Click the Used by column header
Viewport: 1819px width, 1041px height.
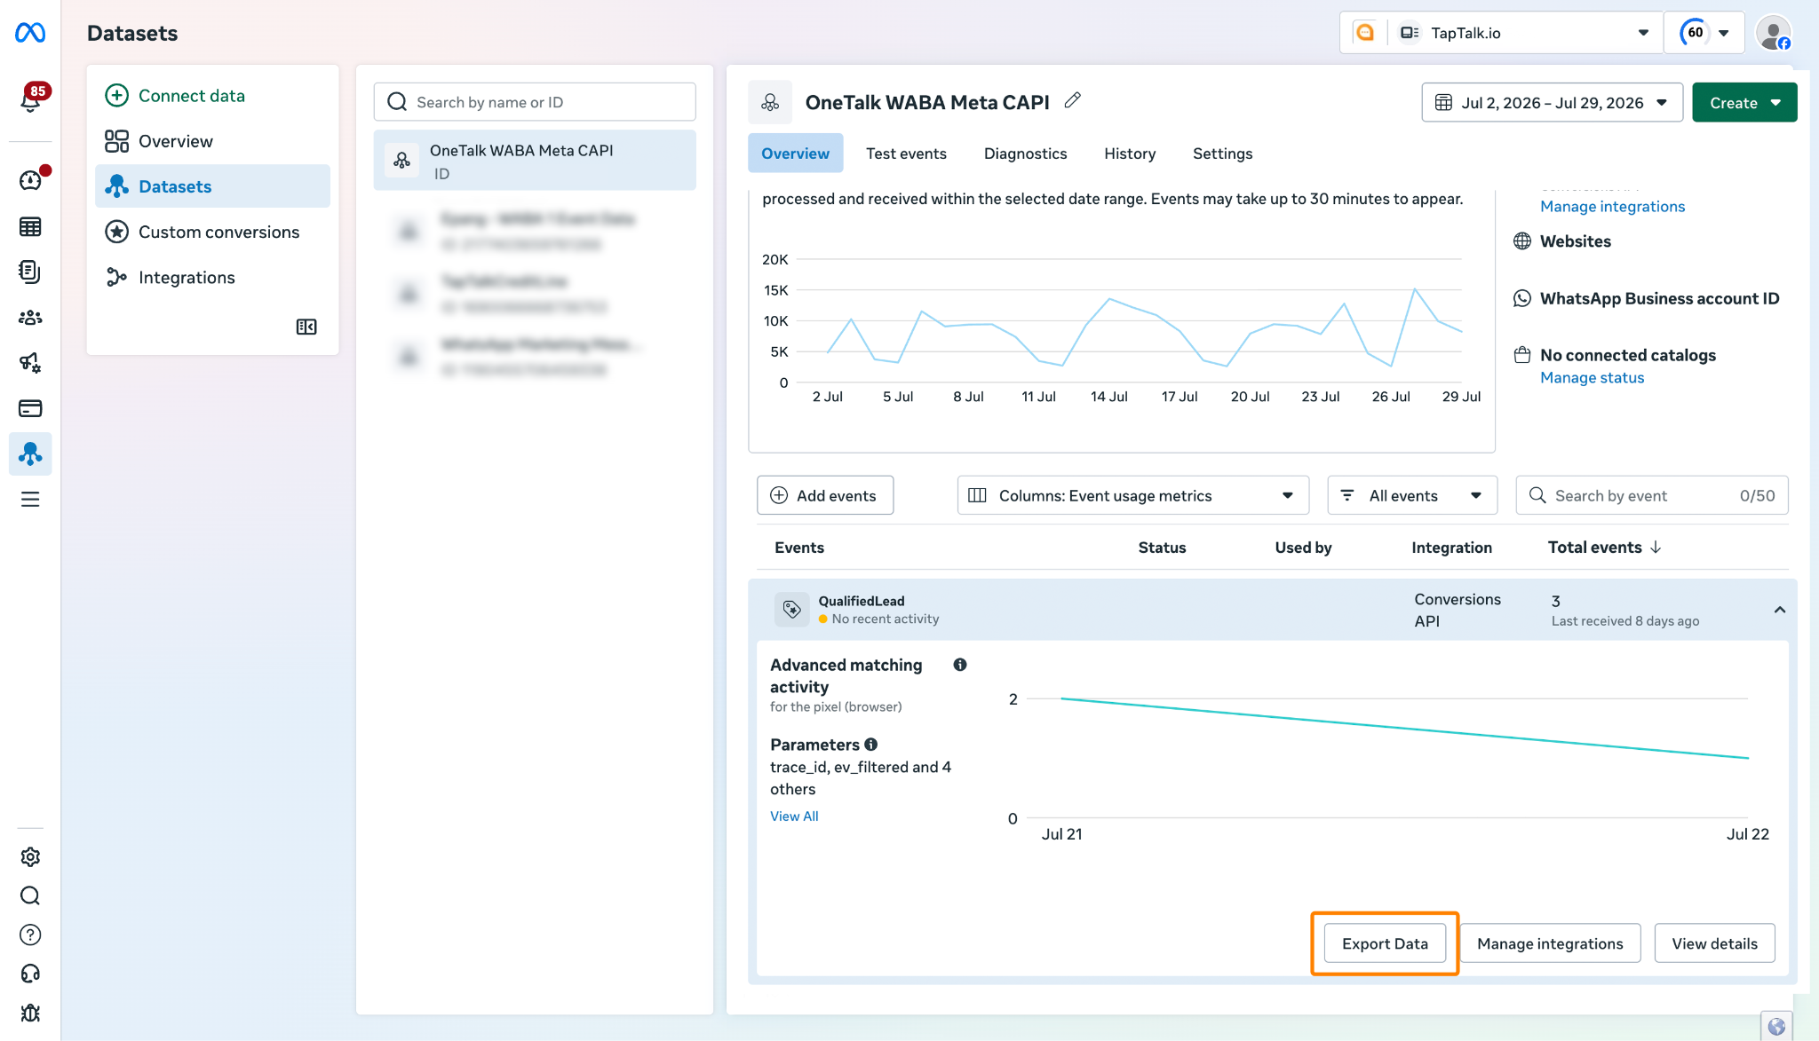tap(1303, 548)
